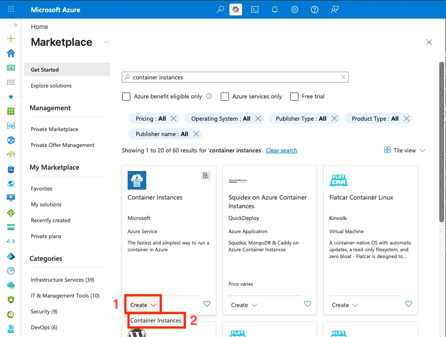Viewport: 446px width, 337px height.
Task: Open the feedback icon in header
Action: [x=334, y=10]
